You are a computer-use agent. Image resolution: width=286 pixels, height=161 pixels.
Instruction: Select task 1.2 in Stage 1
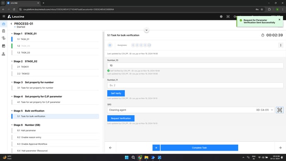click(55, 46)
